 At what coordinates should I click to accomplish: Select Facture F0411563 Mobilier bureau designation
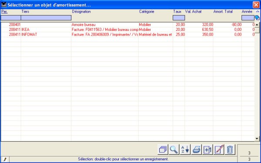[105, 30]
